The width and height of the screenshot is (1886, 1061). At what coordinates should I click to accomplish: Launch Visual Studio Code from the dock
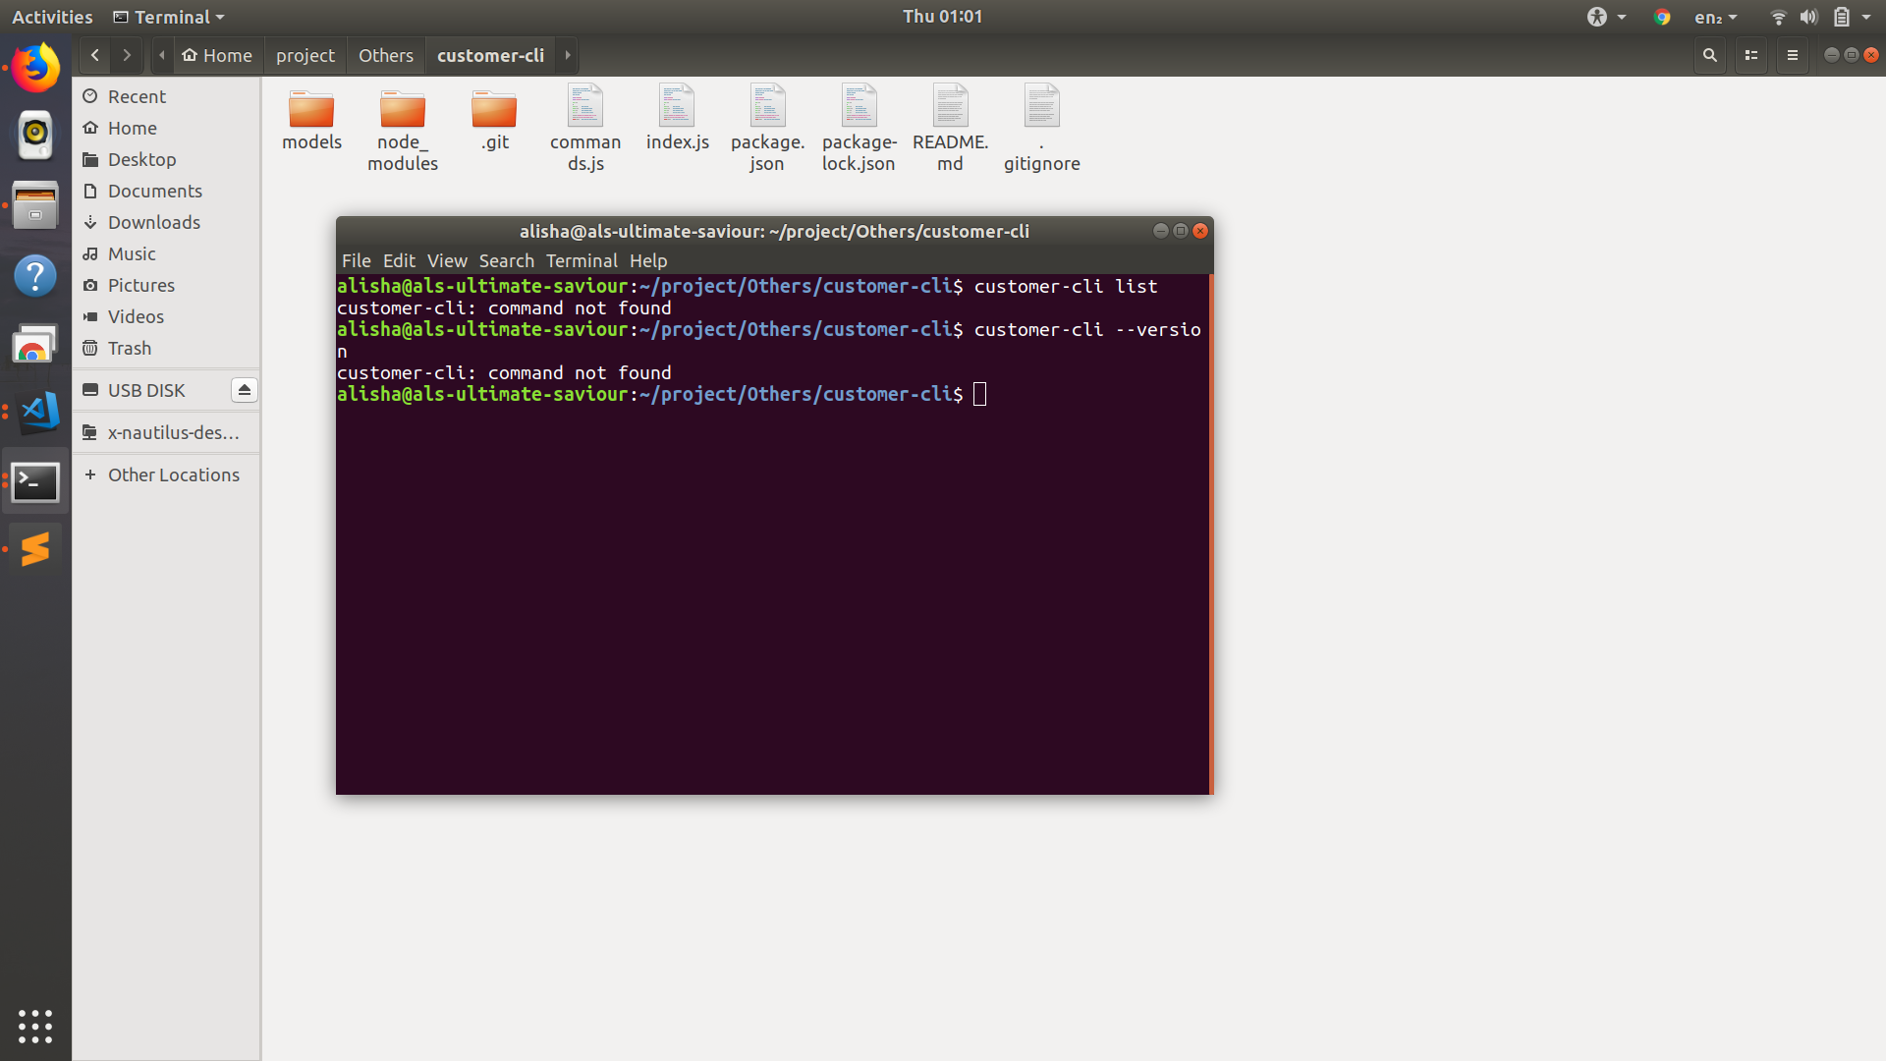pos(35,413)
